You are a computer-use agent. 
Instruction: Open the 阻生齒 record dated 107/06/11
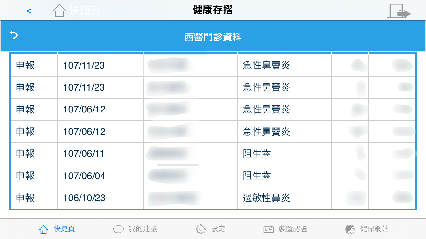[x=257, y=154]
